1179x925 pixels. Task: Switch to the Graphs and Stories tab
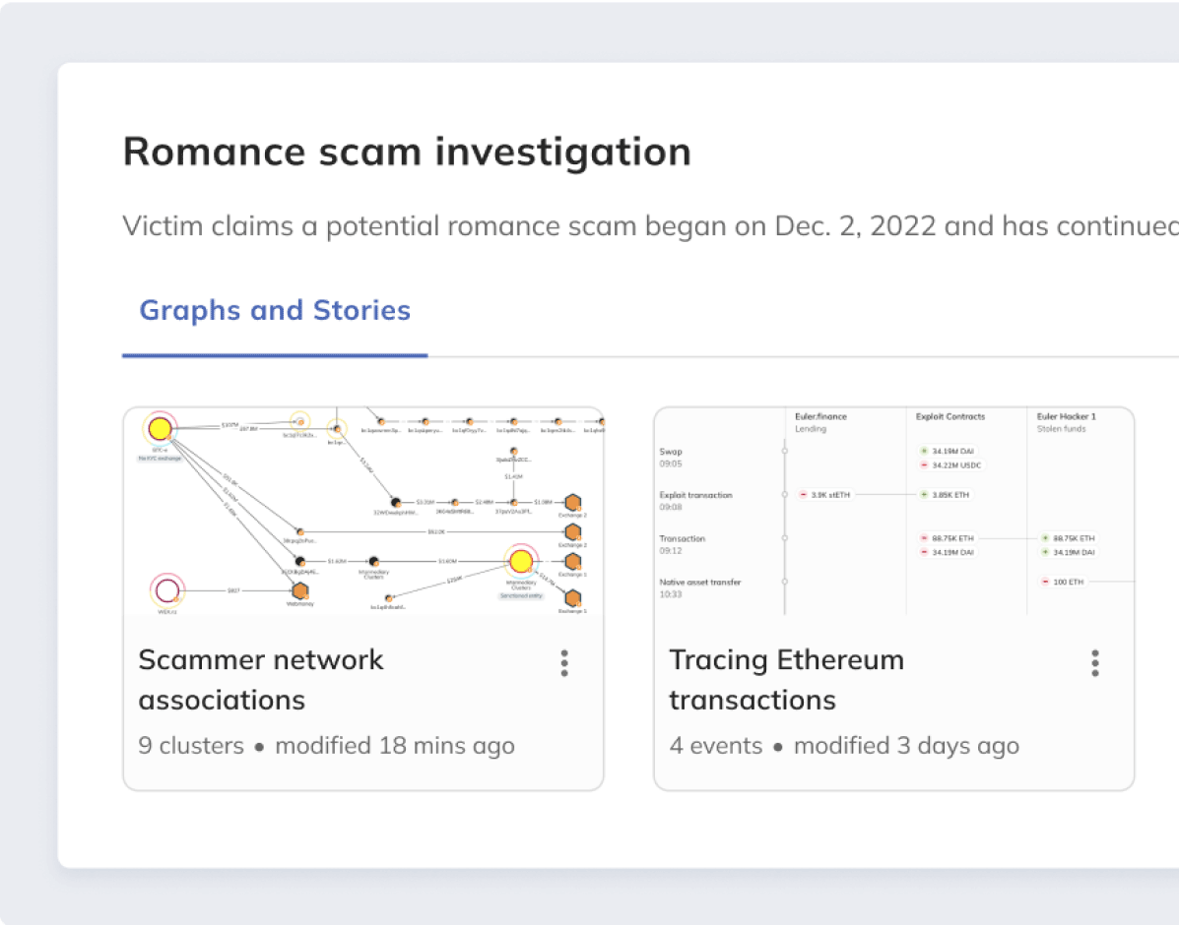tap(275, 311)
